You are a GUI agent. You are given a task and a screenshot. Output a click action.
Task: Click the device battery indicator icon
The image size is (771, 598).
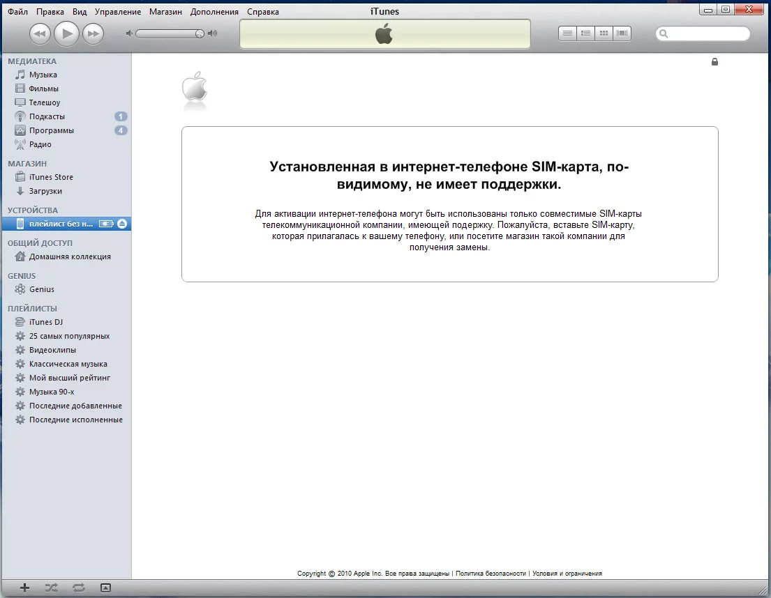point(106,224)
